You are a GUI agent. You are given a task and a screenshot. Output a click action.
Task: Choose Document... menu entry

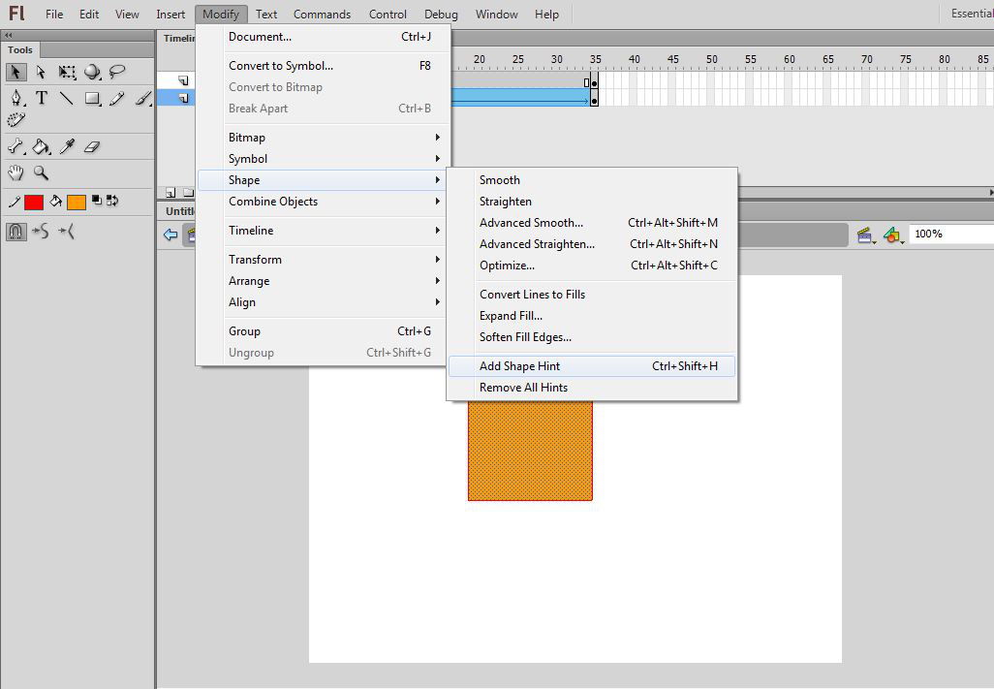pos(324,37)
